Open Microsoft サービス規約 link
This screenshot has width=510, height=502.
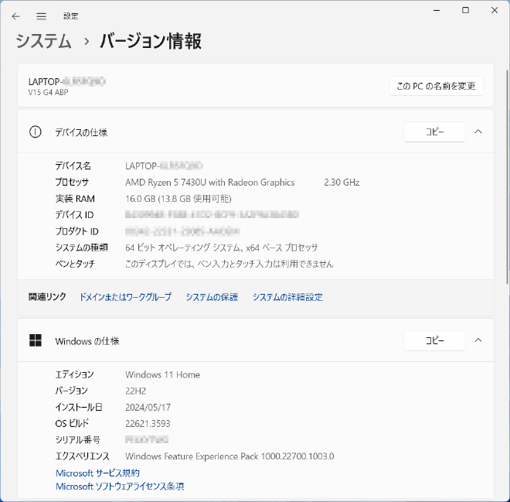point(97,473)
